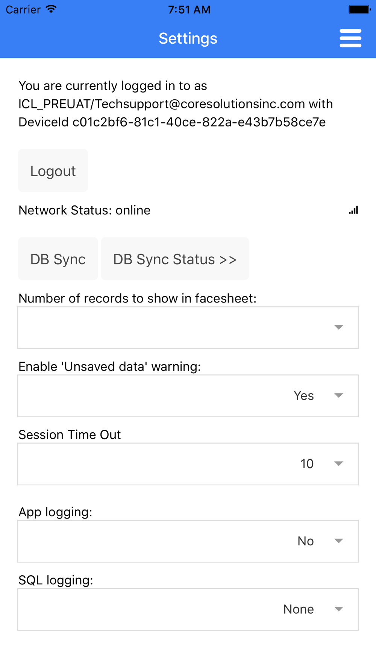The width and height of the screenshot is (376, 669).
Task: Tap the 'None' SQL logging value
Action: [x=299, y=609]
